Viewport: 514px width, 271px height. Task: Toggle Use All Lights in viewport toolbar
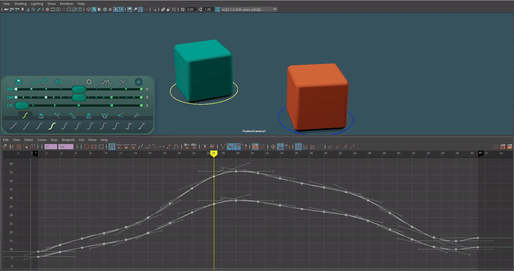116,9
